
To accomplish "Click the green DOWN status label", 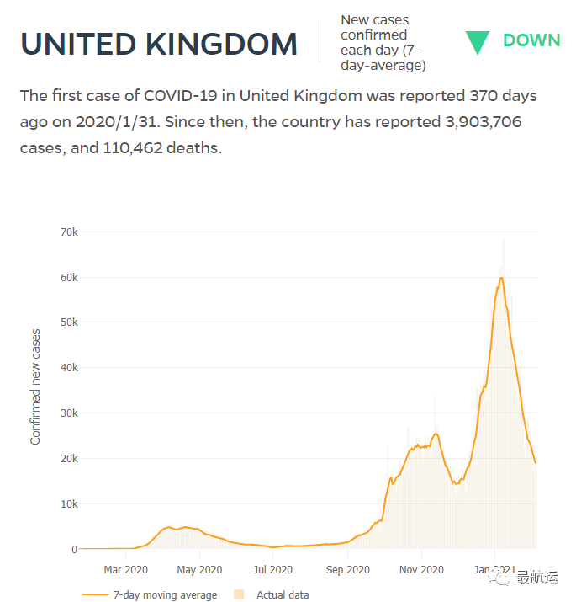I will pos(531,40).
